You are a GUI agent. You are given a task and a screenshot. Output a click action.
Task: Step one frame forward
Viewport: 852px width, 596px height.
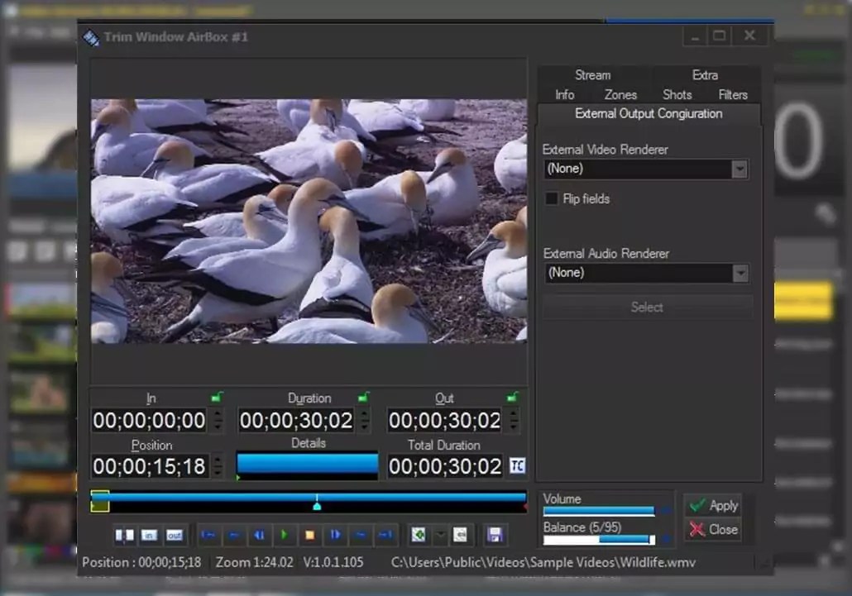coord(335,535)
